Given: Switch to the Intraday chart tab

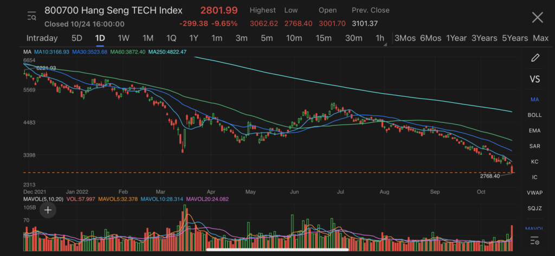Looking at the screenshot, I should pos(42,38).
